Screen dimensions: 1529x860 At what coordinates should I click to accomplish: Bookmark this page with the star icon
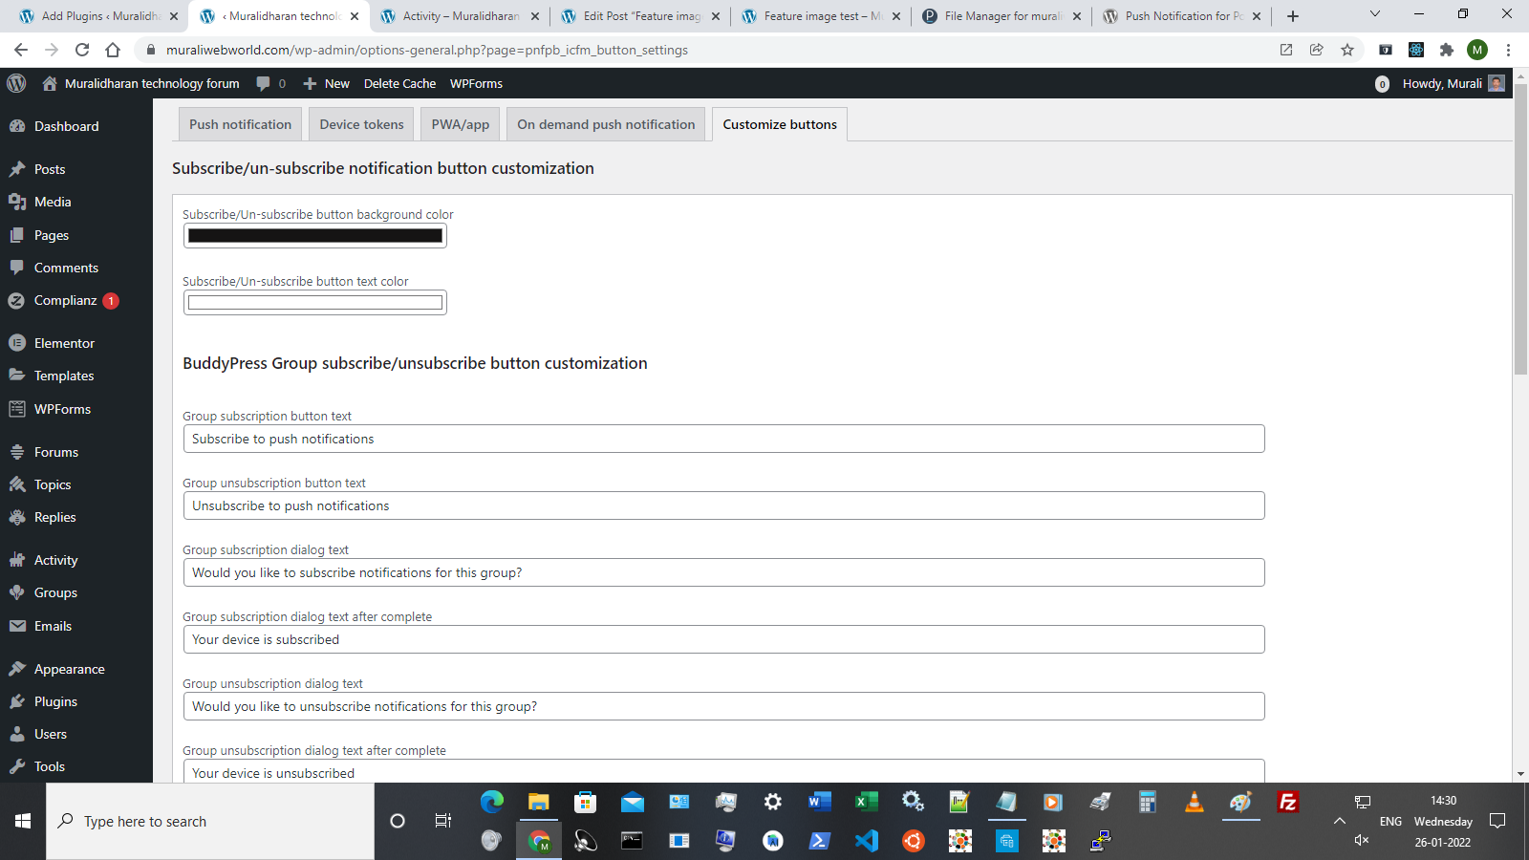pos(1347,50)
